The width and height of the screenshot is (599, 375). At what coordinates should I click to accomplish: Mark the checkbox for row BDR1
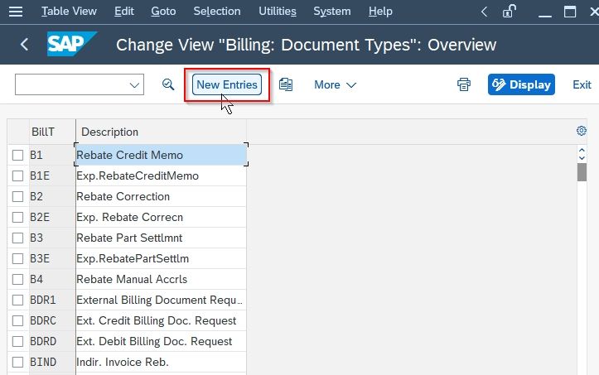point(17,300)
